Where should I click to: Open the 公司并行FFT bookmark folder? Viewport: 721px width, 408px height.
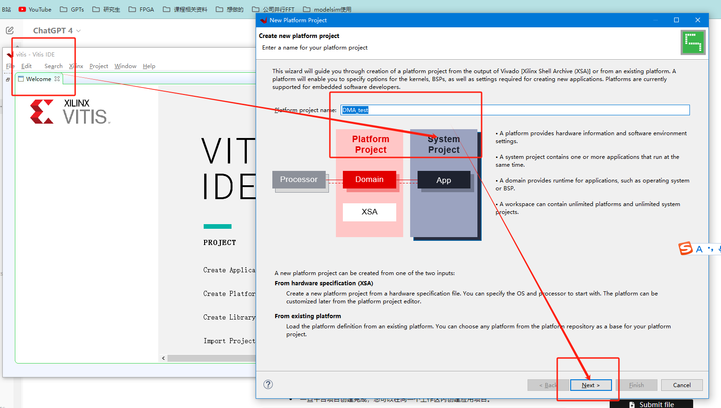click(273, 9)
